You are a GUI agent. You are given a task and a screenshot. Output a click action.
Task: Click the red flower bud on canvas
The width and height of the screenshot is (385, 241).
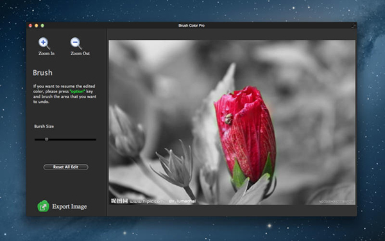(246, 134)
